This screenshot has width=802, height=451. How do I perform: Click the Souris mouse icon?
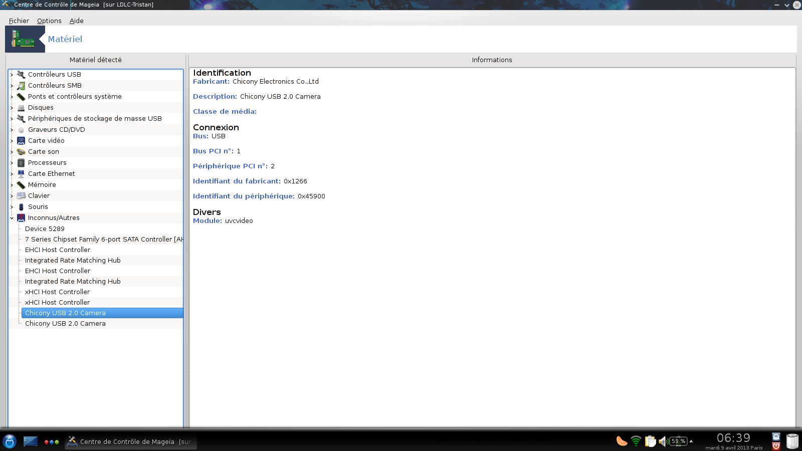pos(21,207)
